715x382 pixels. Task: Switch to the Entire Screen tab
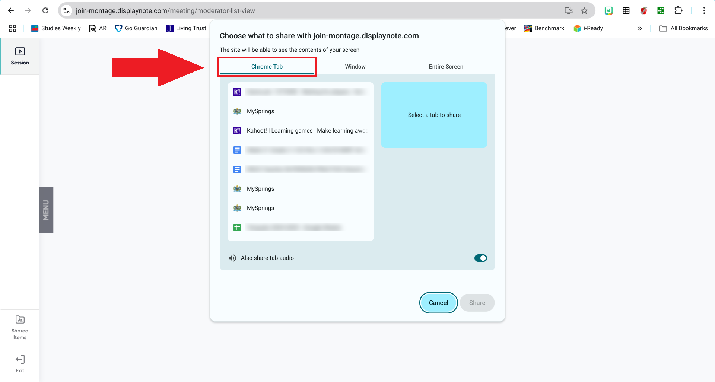click(446, 67)
